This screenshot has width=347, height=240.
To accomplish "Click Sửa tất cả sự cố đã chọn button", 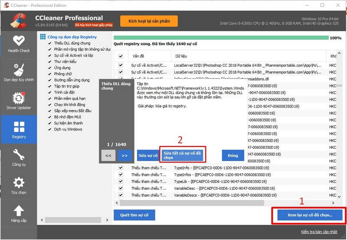I will 182,155.
